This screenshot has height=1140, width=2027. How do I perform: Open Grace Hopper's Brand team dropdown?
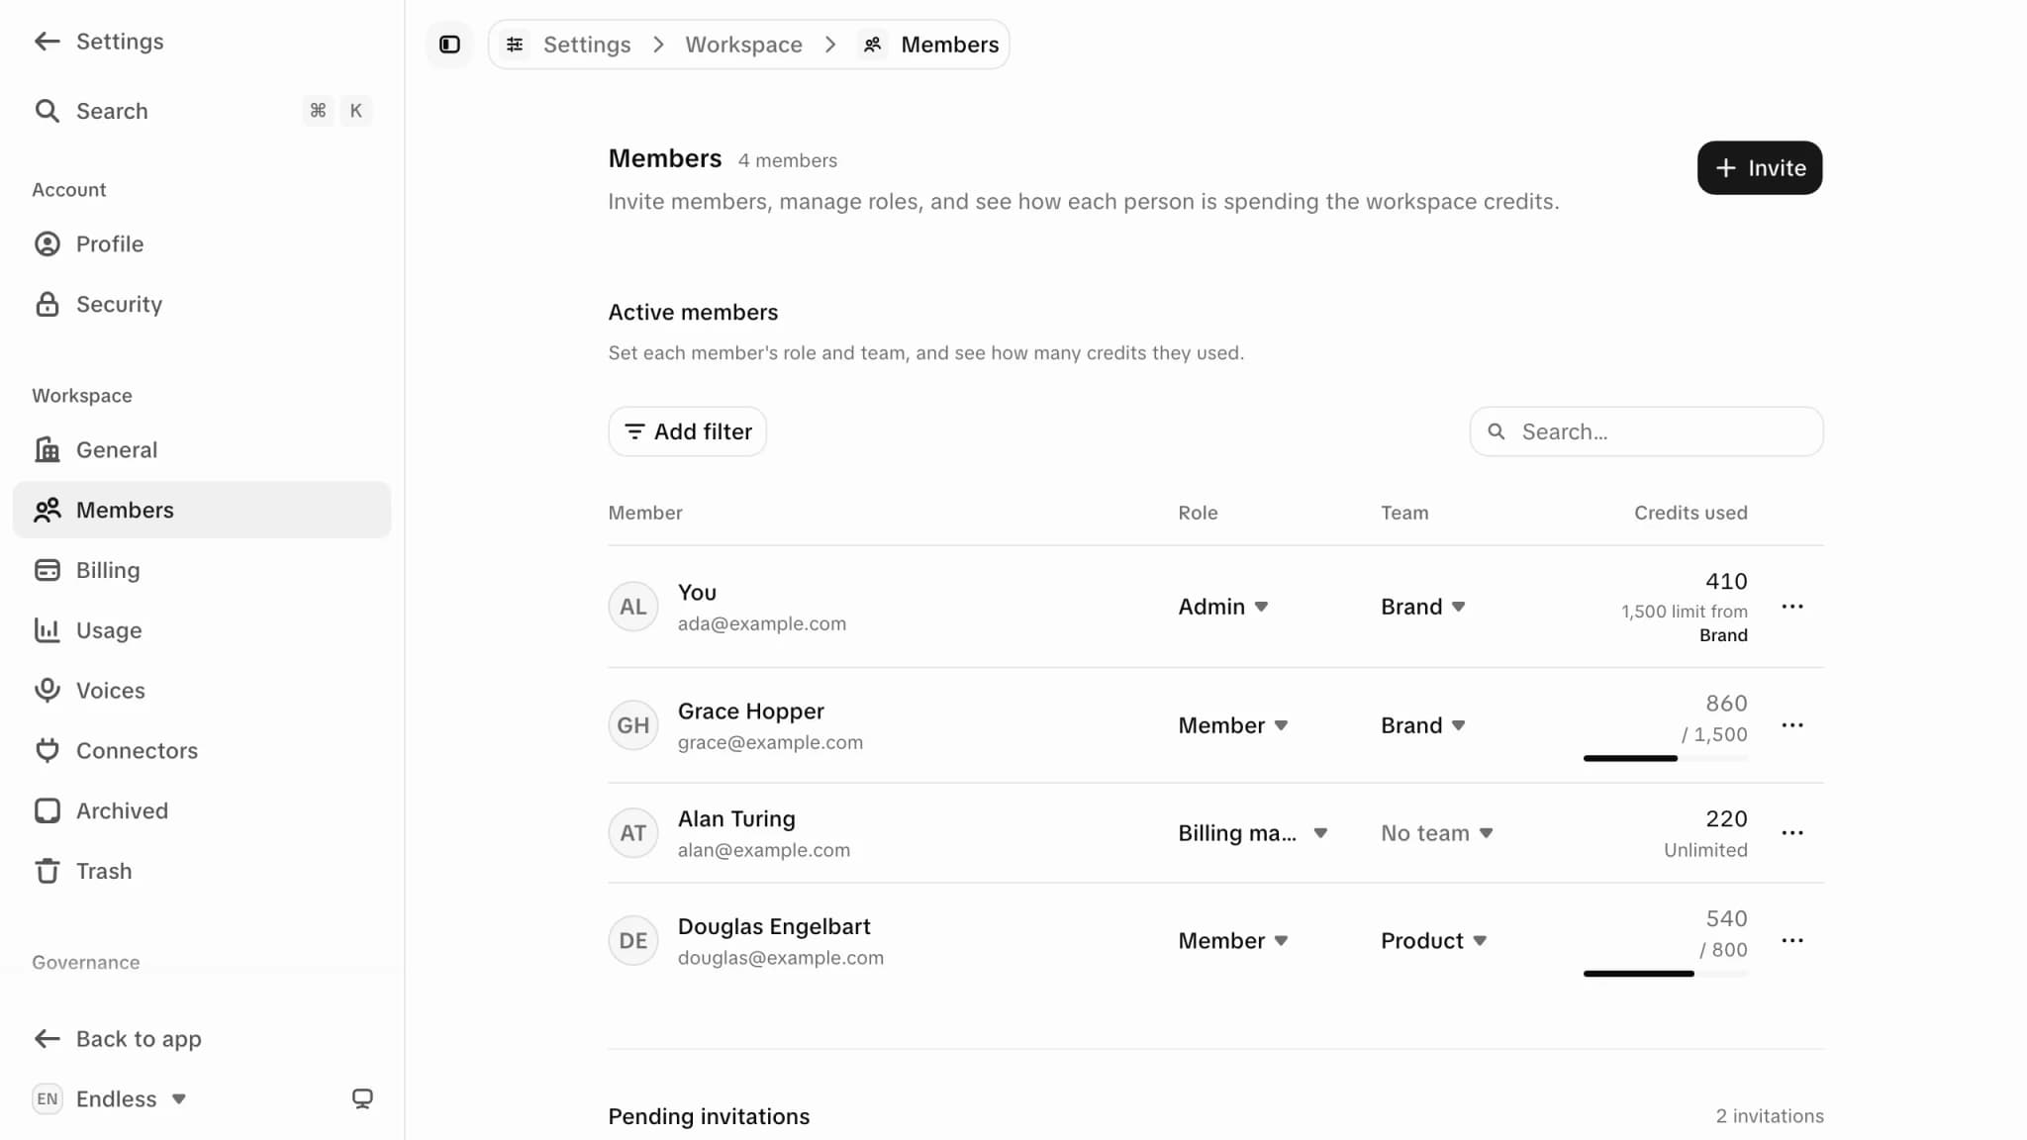point(1423,725)
